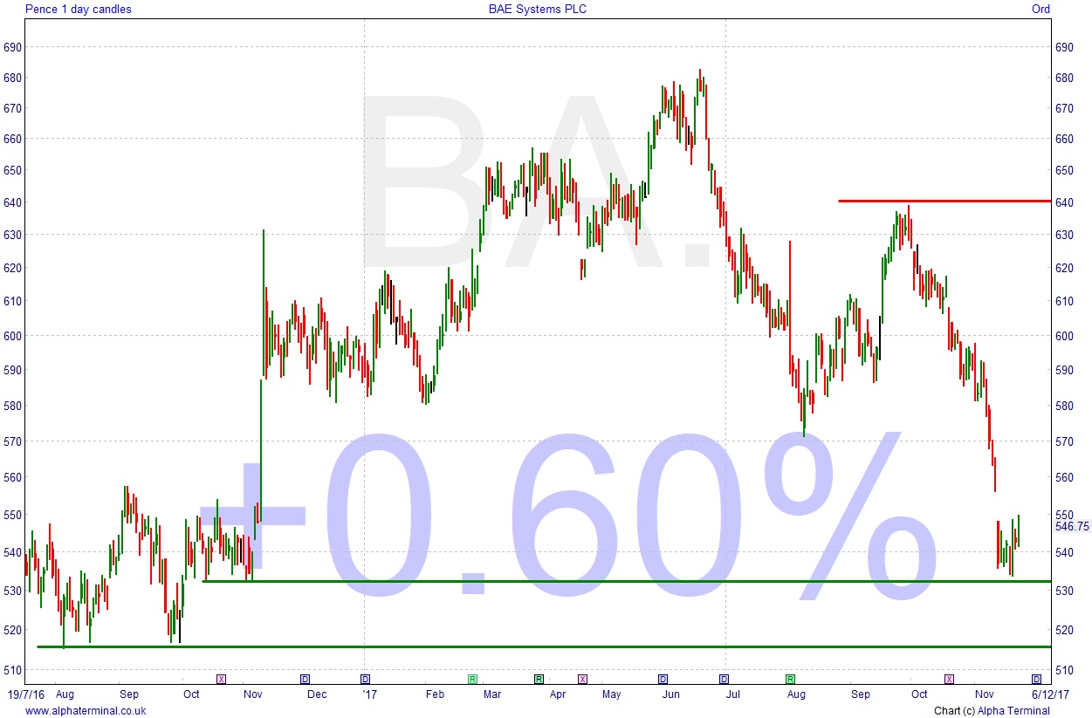Click the 'Pence 1 day candles' label
The image size is (1092, 718).
click(x=79, y=10)
